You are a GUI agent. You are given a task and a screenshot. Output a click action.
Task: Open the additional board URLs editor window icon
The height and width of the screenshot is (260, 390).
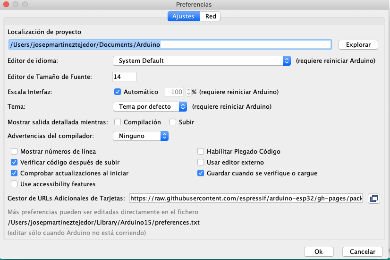[x=374, y=199]
